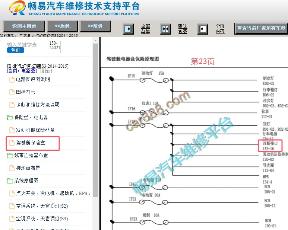Click the vehicle code 150-24021 text

(54, 45)
